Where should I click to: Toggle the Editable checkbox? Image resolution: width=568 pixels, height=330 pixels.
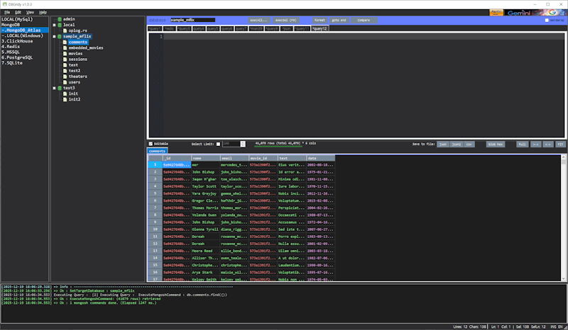coord(151,144)
